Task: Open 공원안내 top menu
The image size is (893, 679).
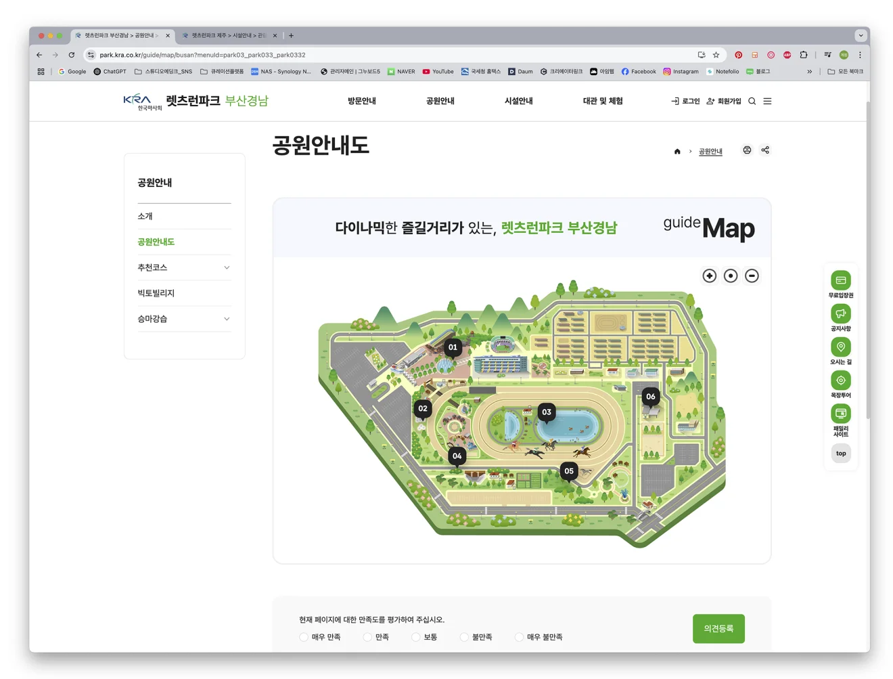Action: (440, 101)
